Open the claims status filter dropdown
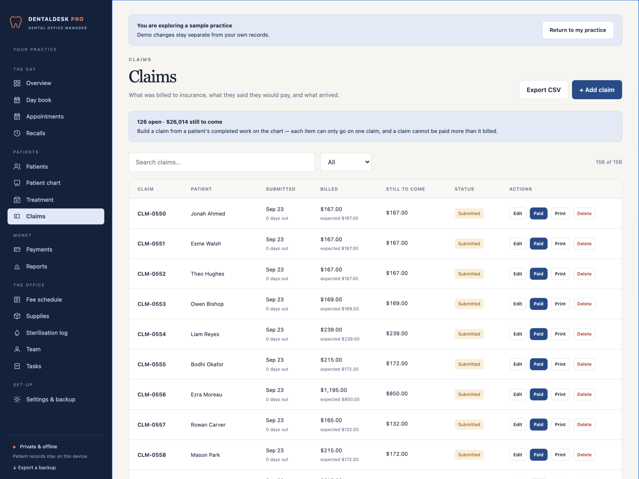 (346, 162)
